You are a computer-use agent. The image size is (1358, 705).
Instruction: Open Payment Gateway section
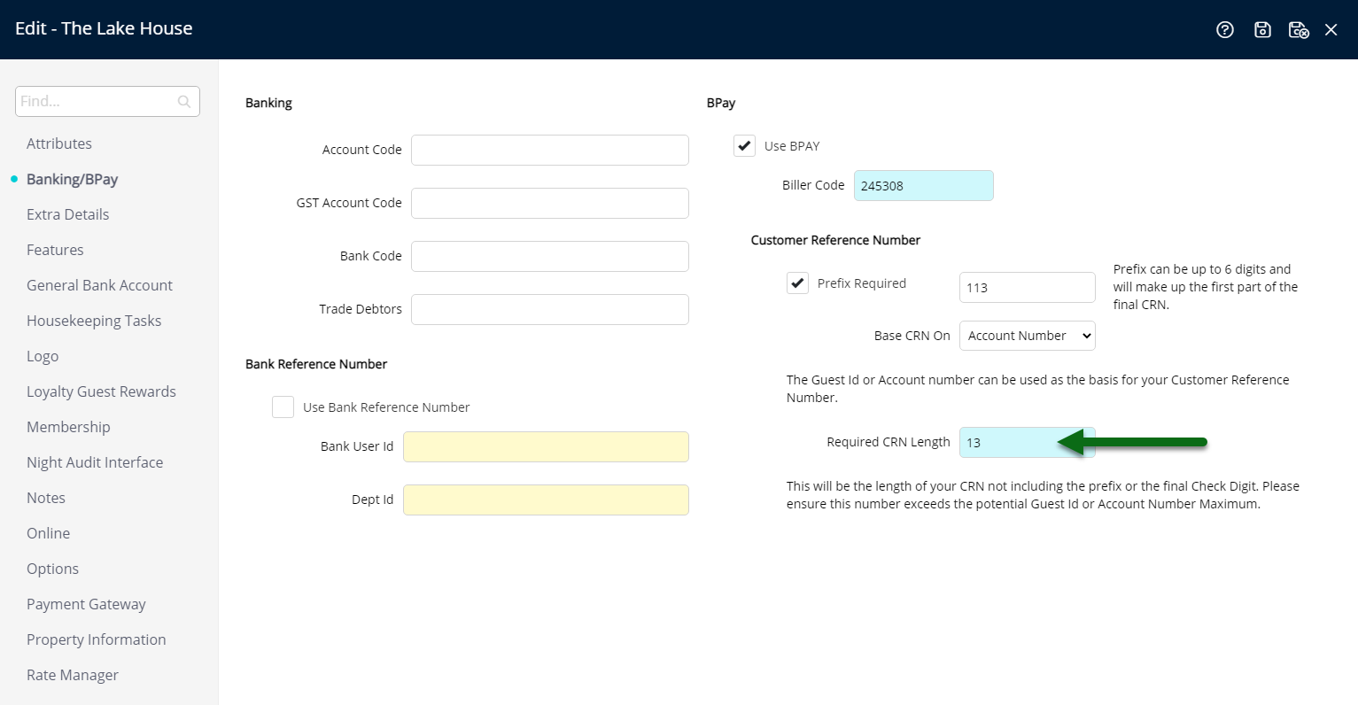pos(86,604)
